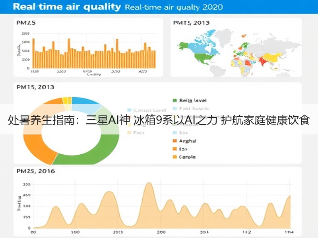Screen dimensions: 318x238
Task: Click the Eas legend color swatch
Action: (x=175, y=149)
